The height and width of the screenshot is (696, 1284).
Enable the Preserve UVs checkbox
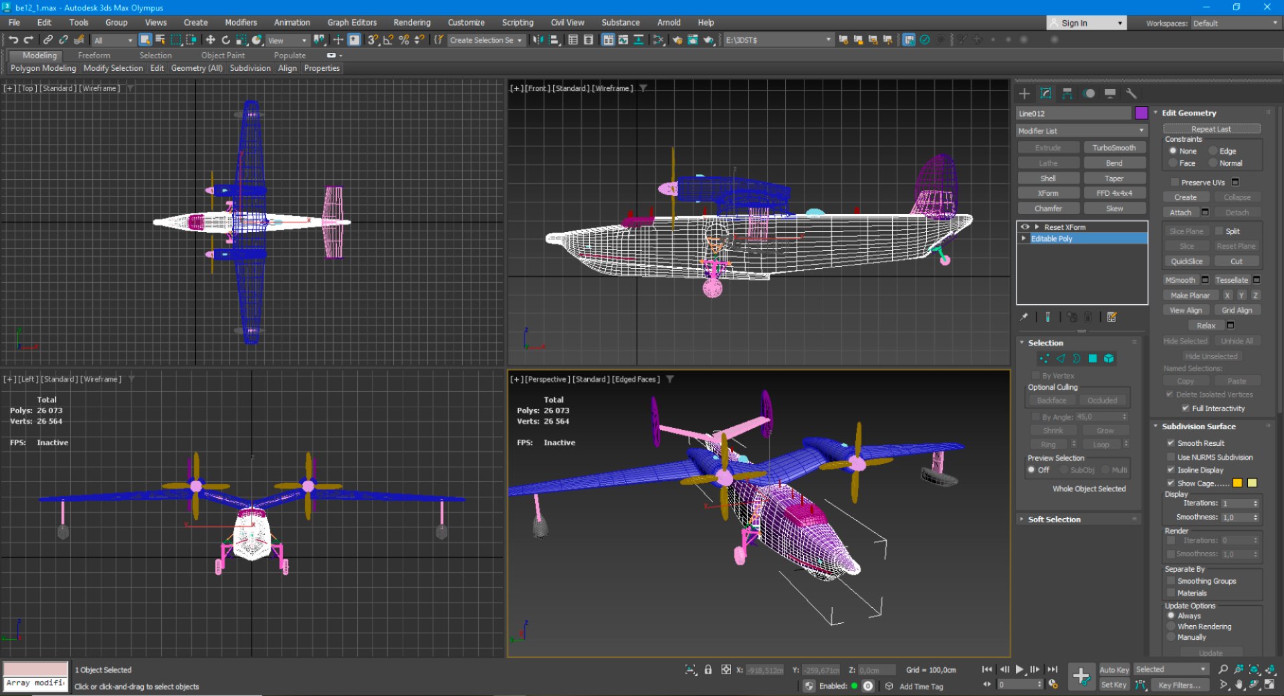(1174, 183)
